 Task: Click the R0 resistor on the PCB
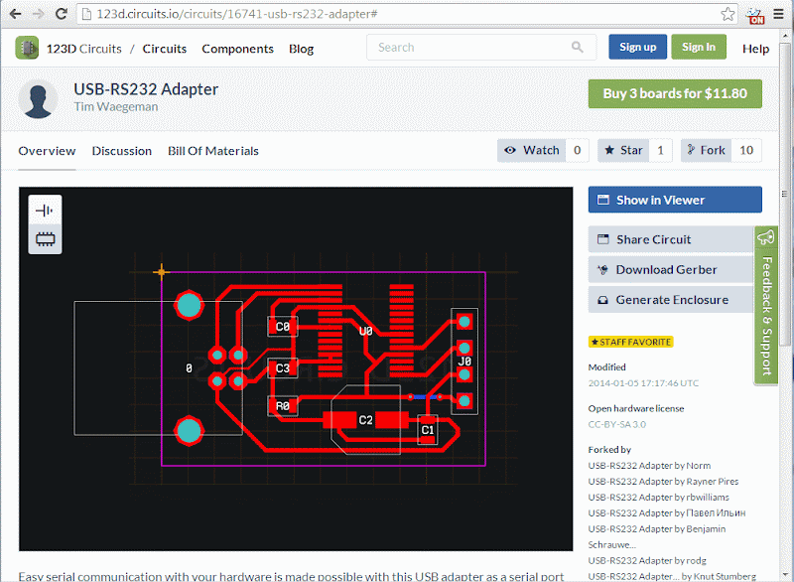coord(283,406)
